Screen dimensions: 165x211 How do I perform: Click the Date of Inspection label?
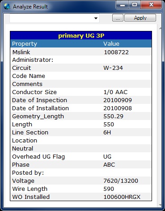[x=40, y=100]
